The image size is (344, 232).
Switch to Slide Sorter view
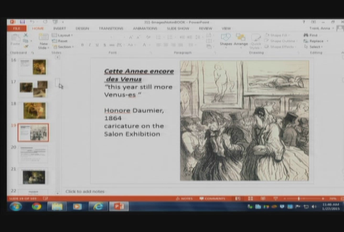tap(250, 199)
